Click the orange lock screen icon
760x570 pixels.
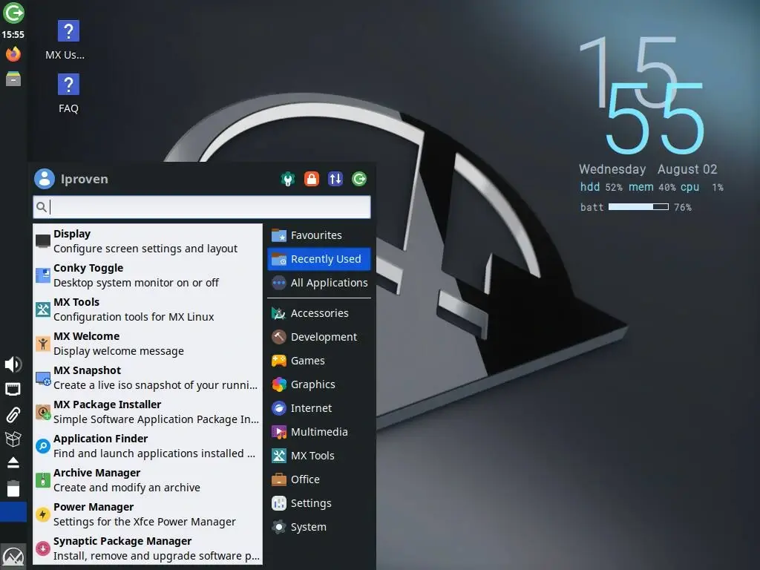(x=312, y=179)
